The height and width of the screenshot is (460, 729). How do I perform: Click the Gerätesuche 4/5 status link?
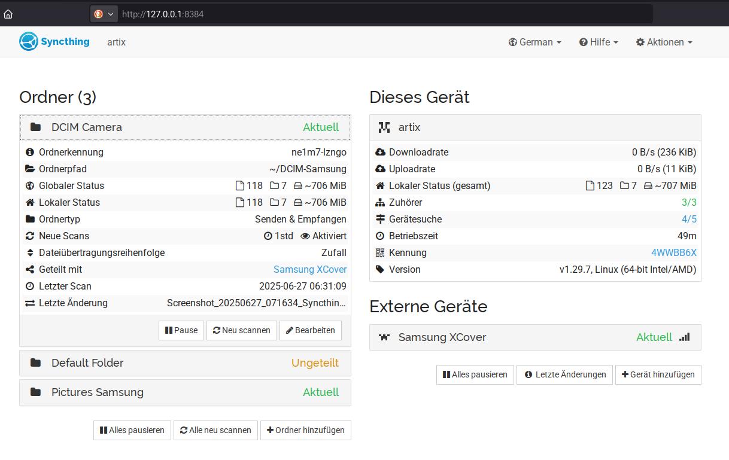coord(689,220)
